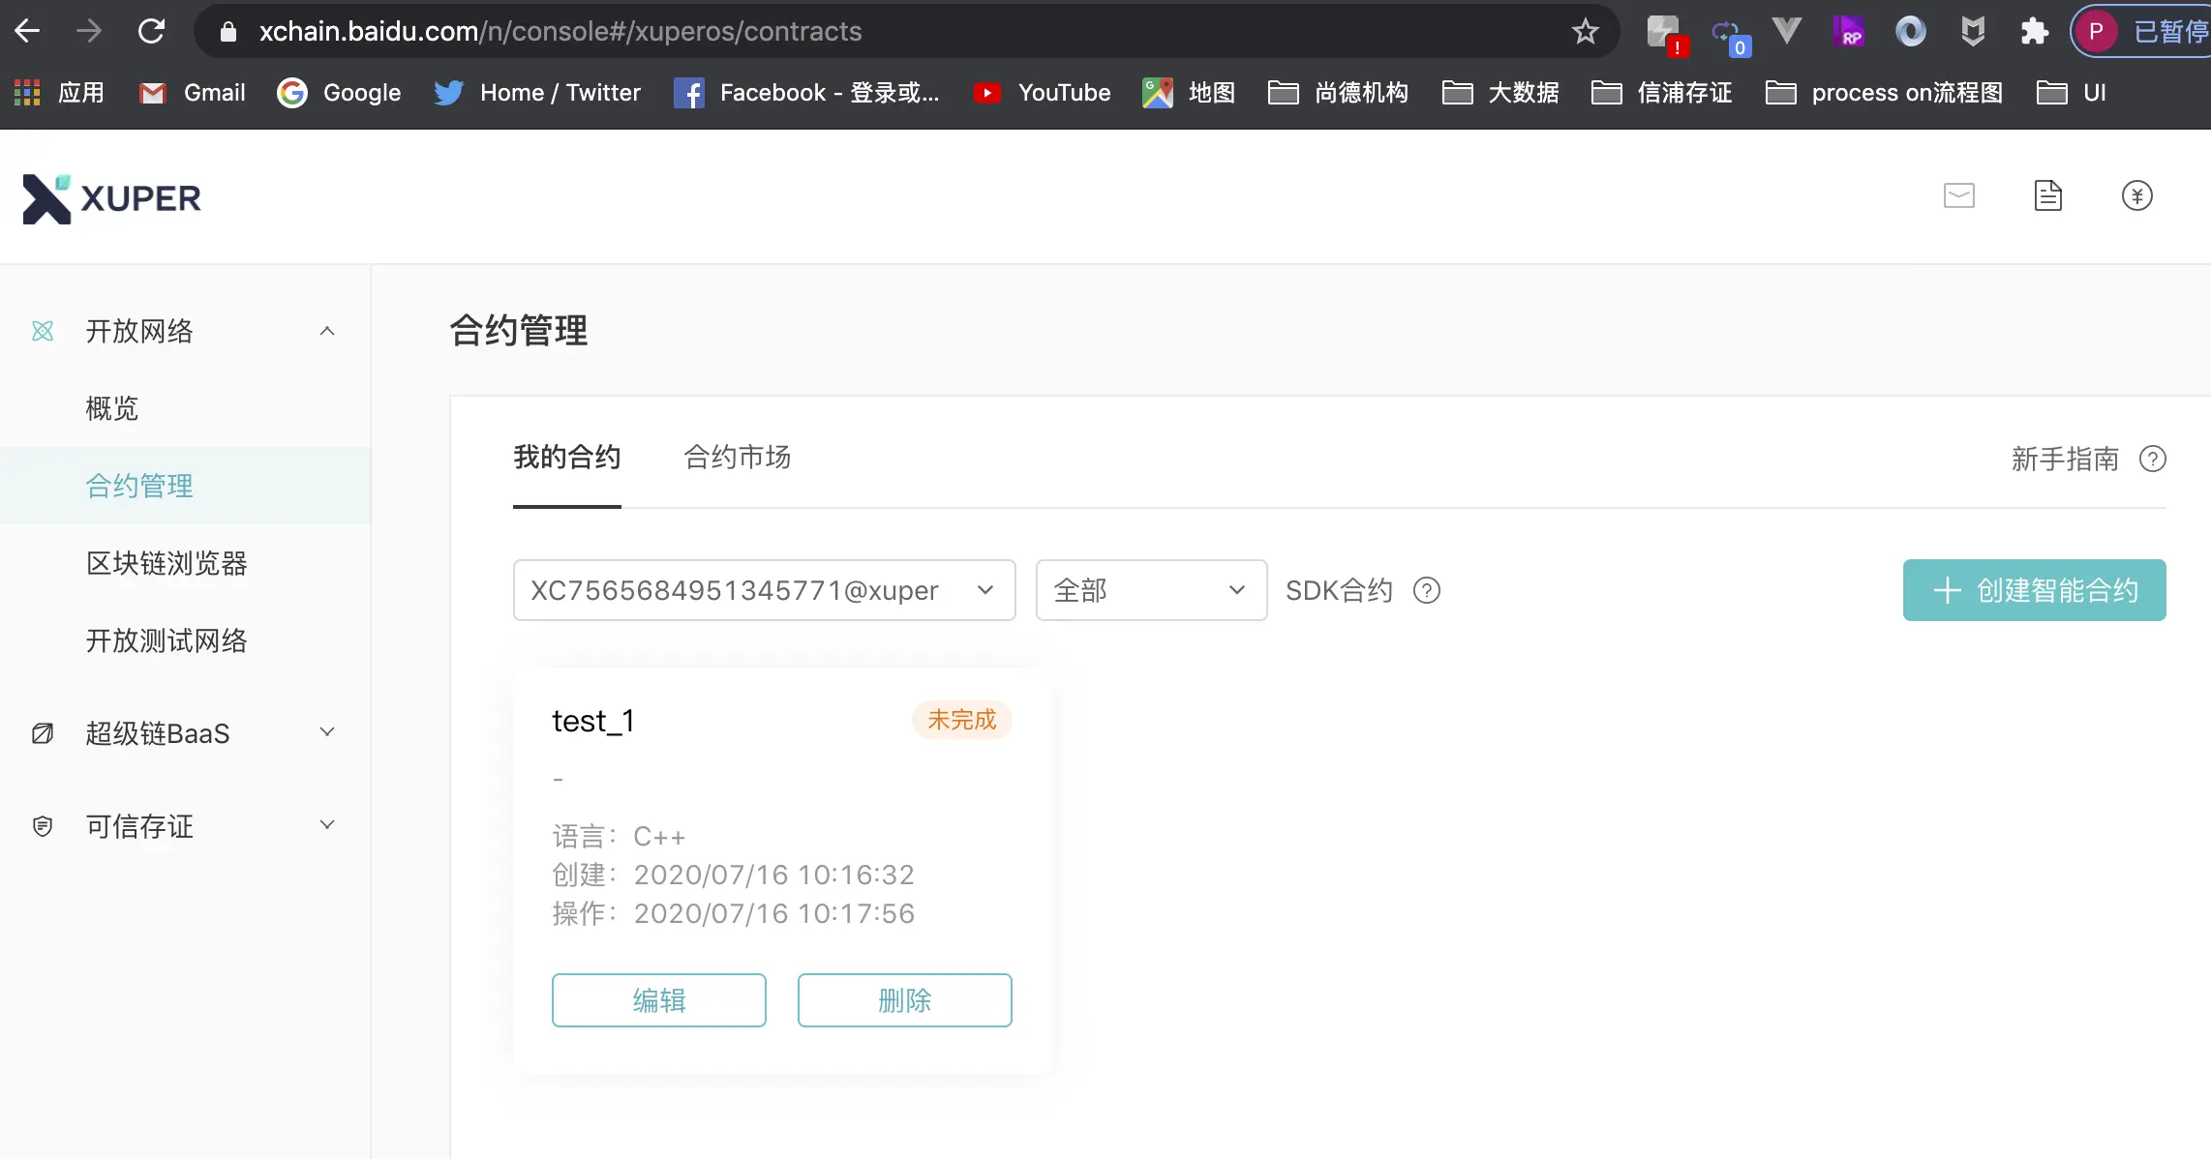The image size is (2211, 1159).
Task: Click the SDK合约 help question mark
Action: pos(1426,590)
